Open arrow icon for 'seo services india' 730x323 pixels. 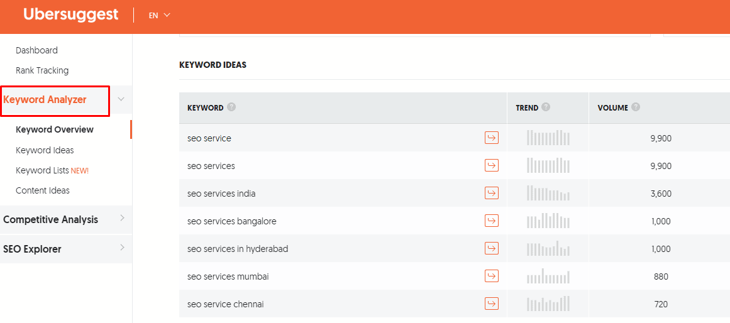coord(492,193)
